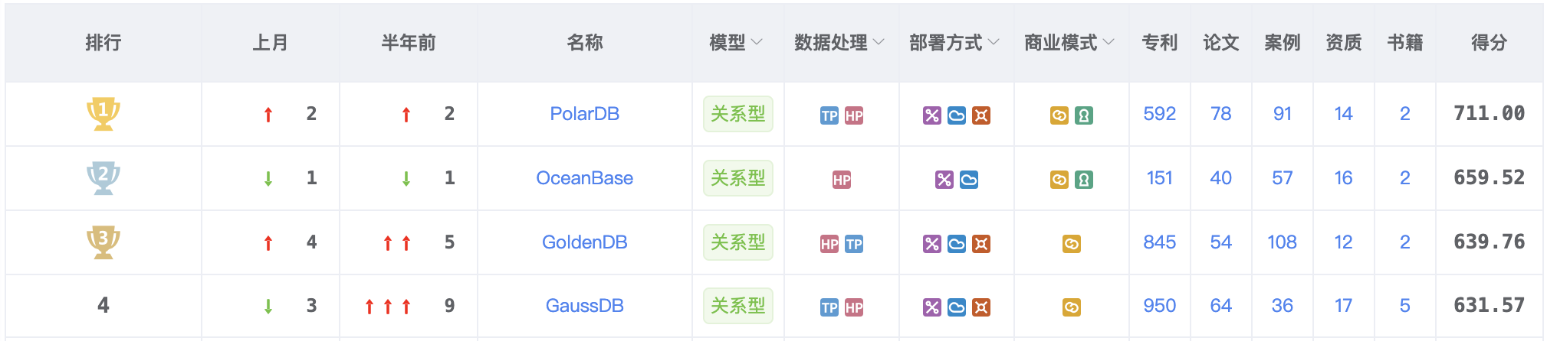Click the TP icon in PolarDB row

[x=829, y=115]
